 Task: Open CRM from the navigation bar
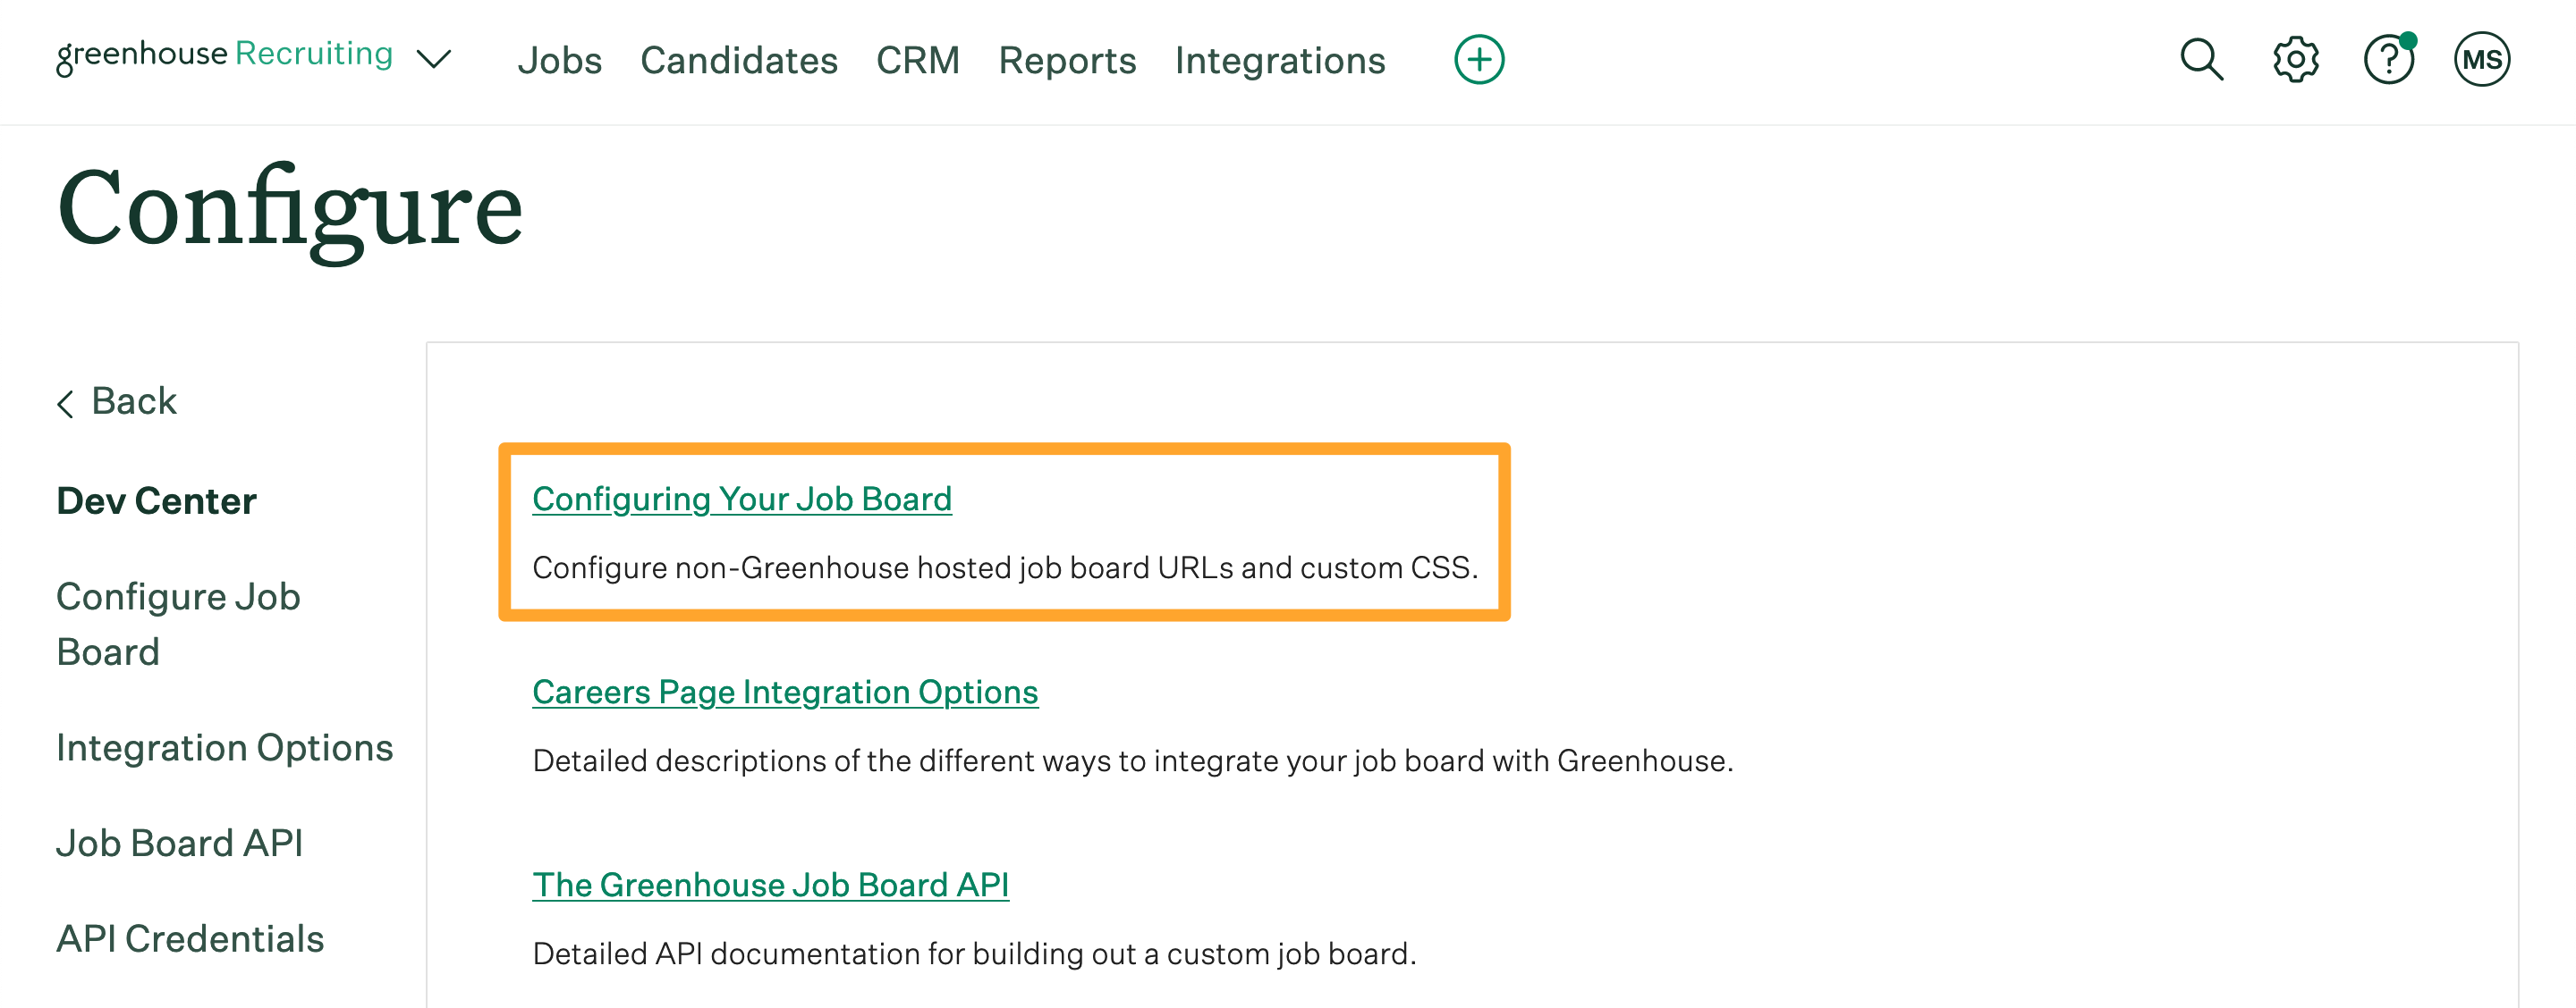pyautogui.click(x=917, y=61)
